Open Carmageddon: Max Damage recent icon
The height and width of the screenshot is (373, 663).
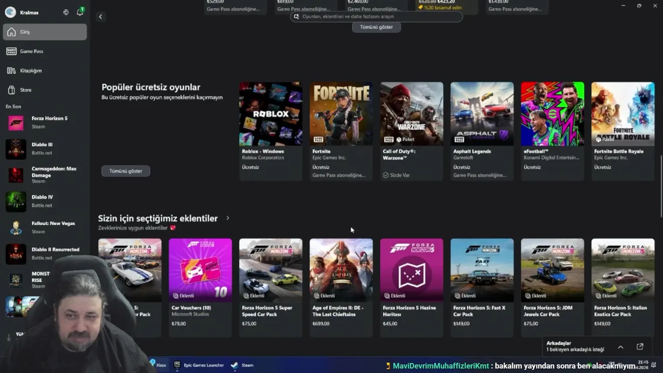[x=16, y=175]
